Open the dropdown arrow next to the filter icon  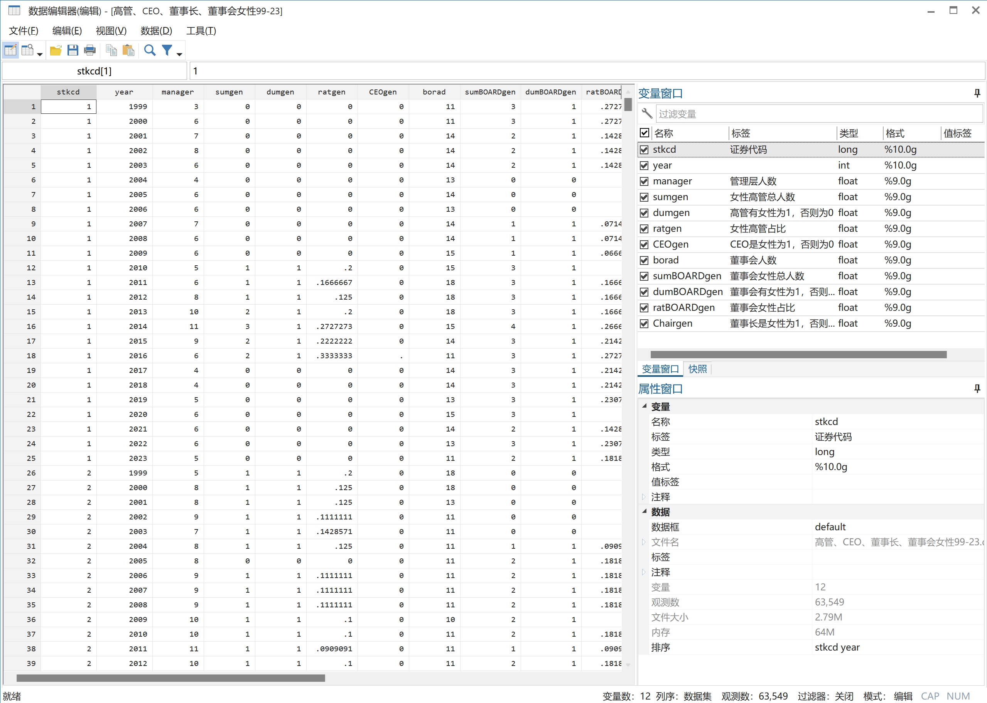[179, 54]
